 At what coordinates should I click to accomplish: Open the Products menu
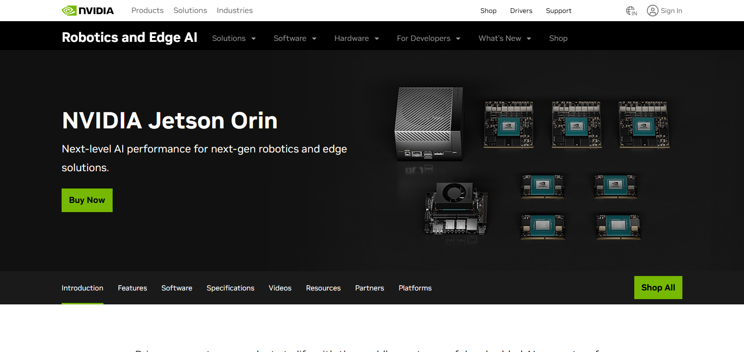(x=147, y=11)
